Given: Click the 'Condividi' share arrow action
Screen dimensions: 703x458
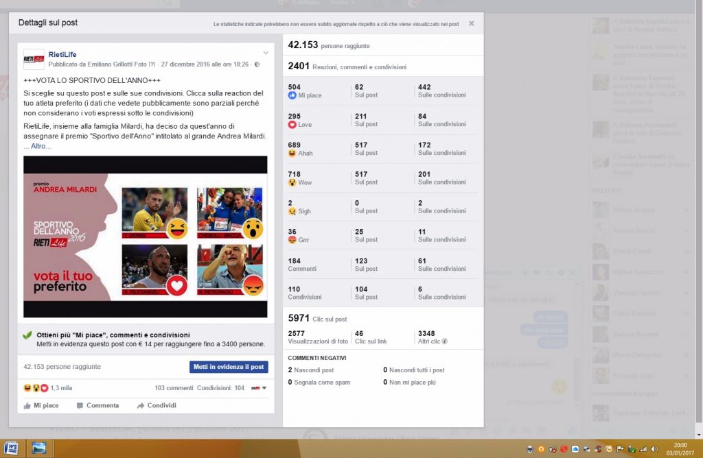Looking at the screenshot, I should pos(156,405).
